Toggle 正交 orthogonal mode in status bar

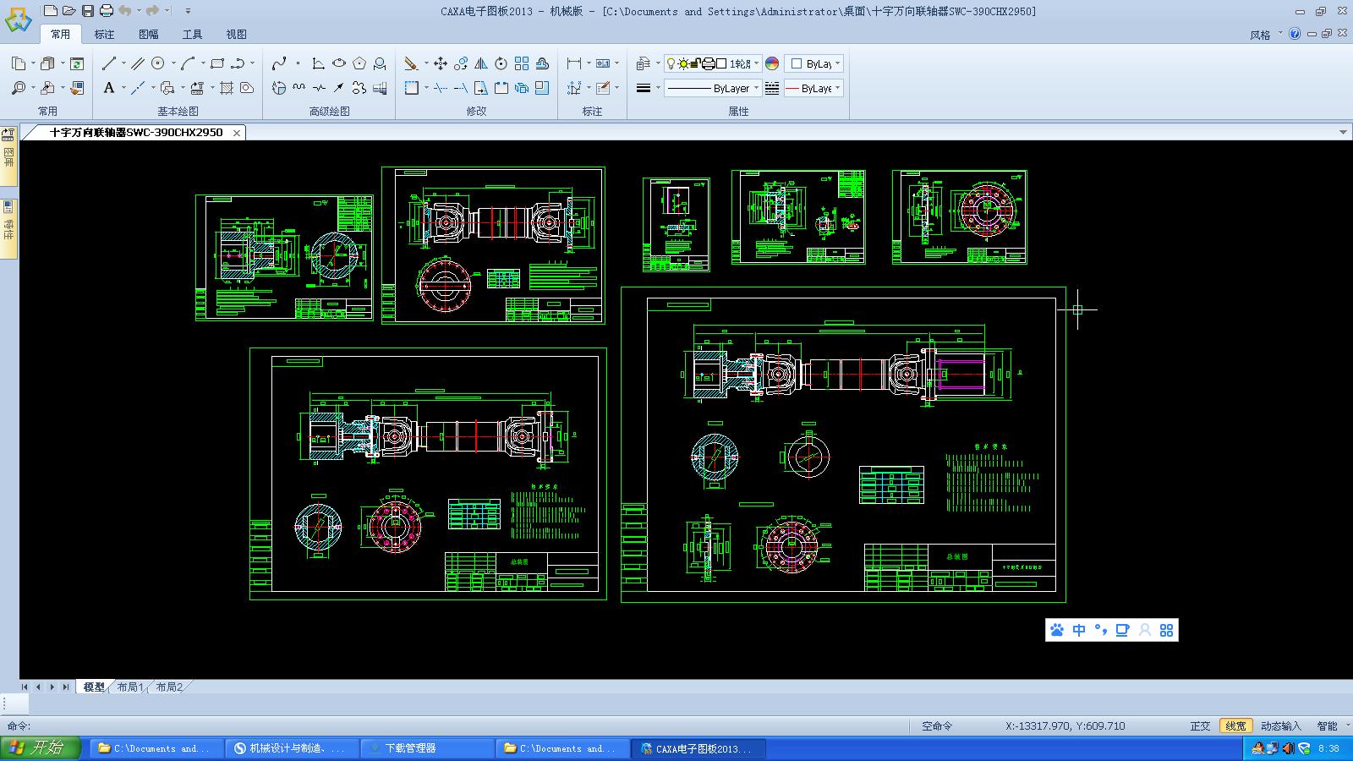coord(1200,726)
